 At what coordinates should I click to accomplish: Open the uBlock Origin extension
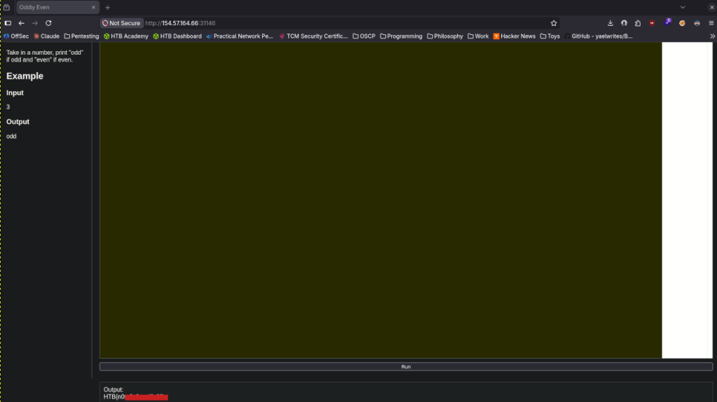(x=653, y=23)
